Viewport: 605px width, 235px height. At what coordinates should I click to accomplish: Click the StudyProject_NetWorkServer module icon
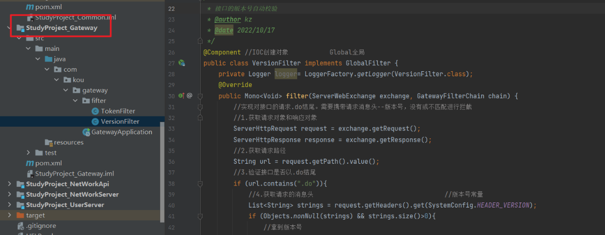click(x=20, y=194)
